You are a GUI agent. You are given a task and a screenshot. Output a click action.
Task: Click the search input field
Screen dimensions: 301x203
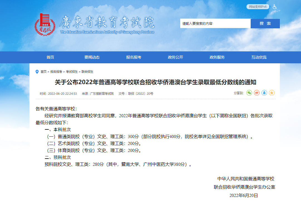pyautogui.click(x=215, y=23)
